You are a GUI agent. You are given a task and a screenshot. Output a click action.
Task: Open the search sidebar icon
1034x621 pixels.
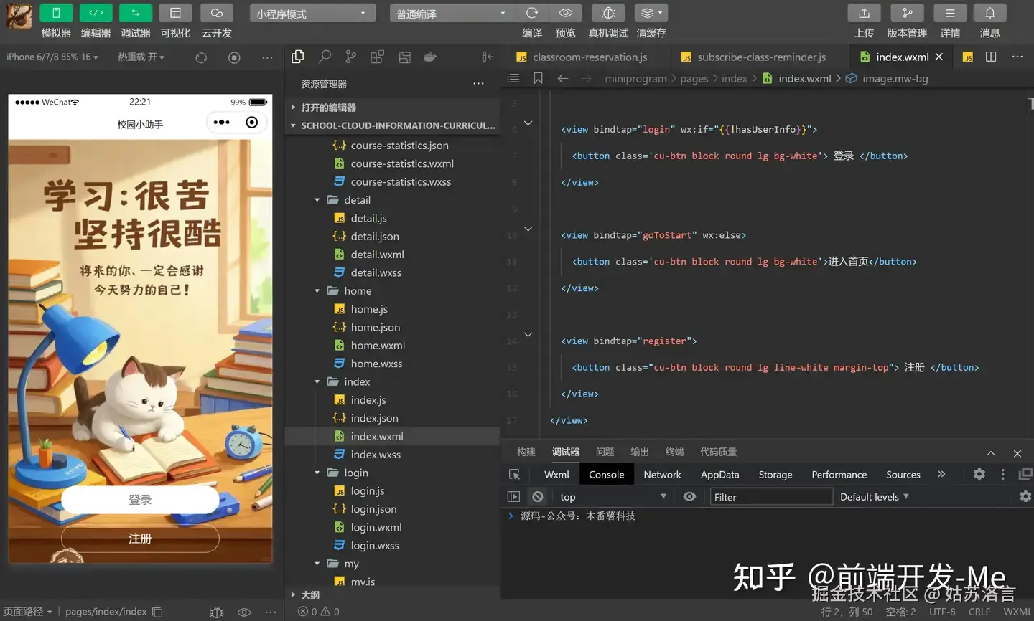point(325,57)
